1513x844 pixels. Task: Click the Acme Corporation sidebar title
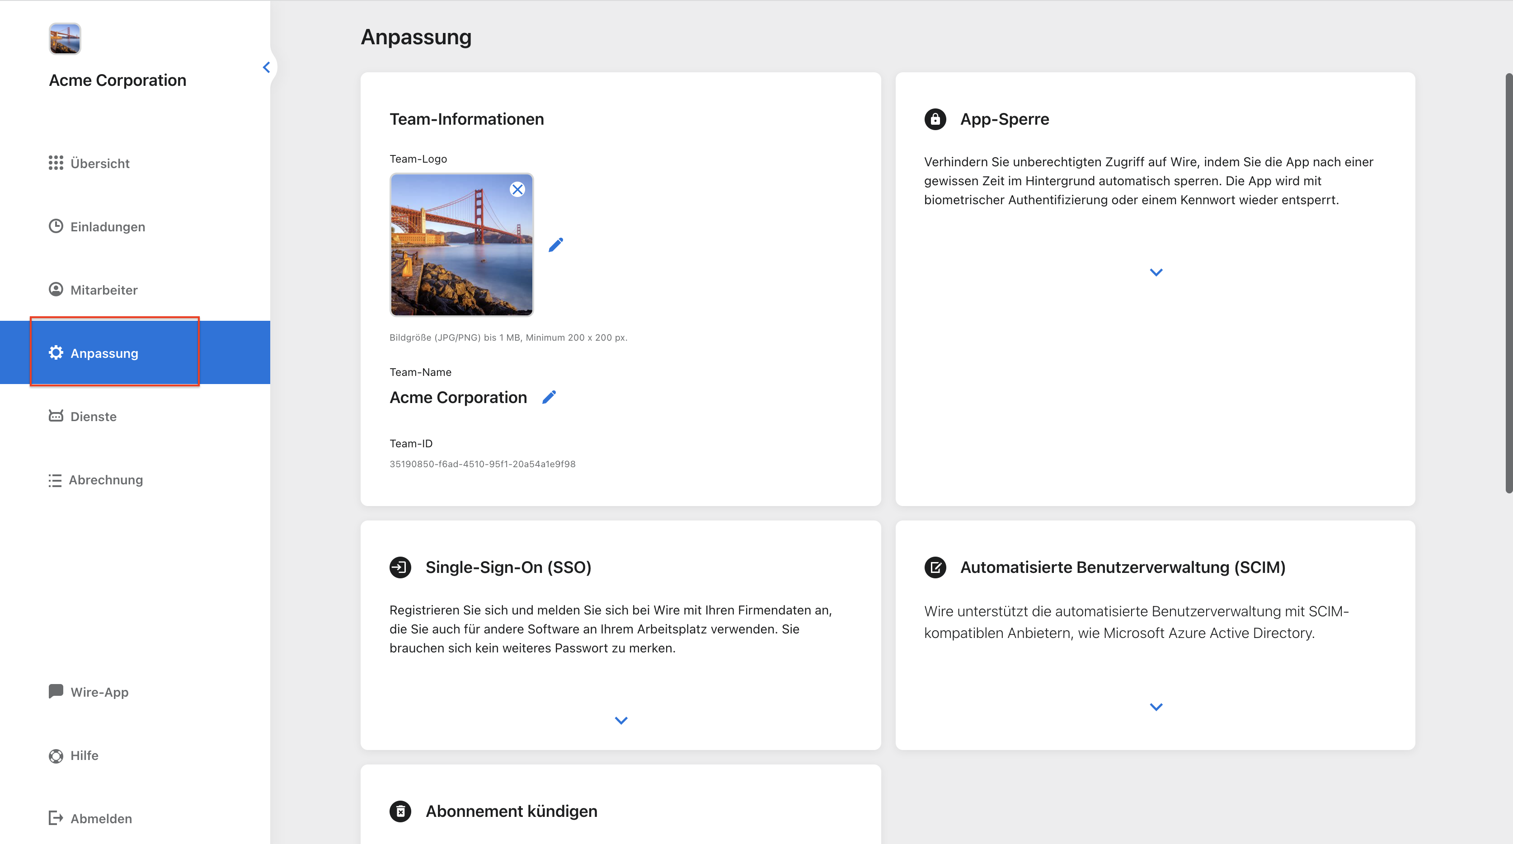117,80
